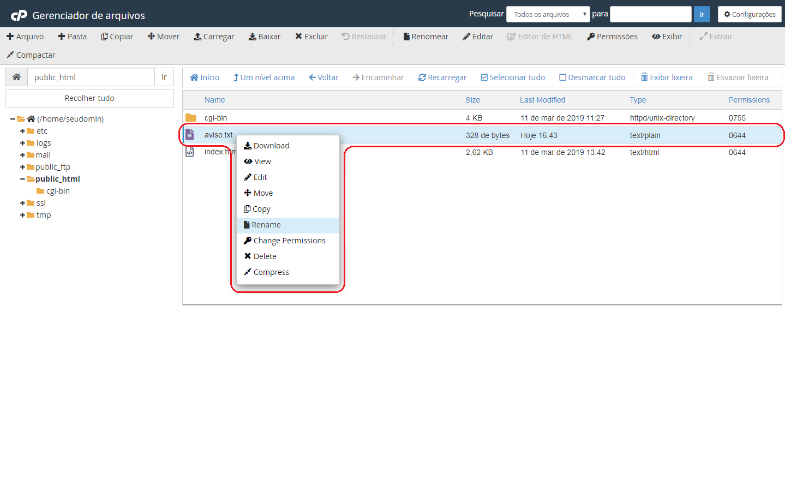This screenshot has height=491, width=785.
Task: Click Selecionar tudo
Action: [x=513, y=77]
